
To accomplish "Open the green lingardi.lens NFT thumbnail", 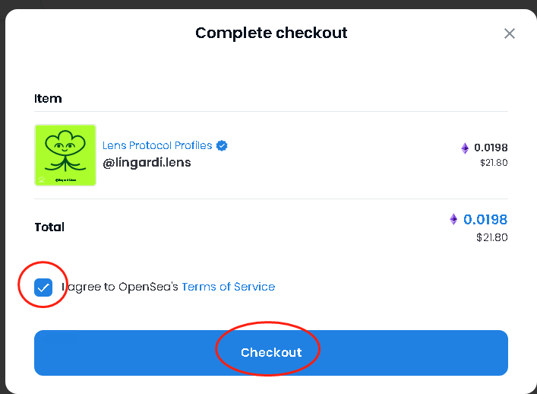I will tap(65, 155).
